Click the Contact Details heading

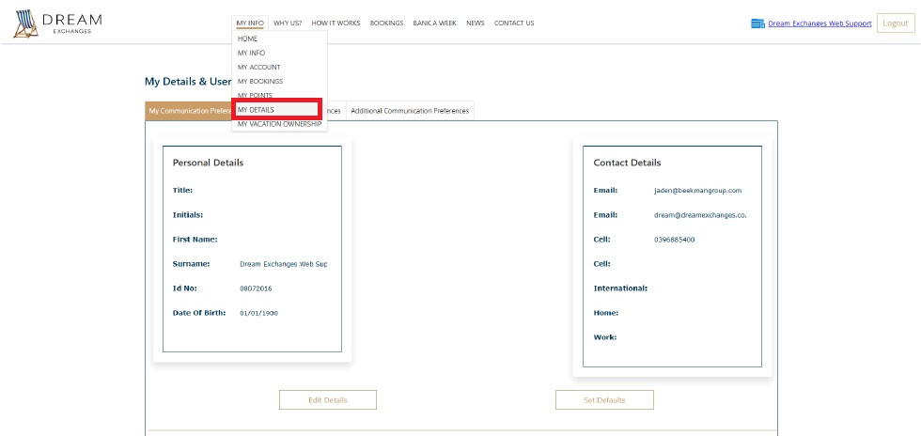click(628, 163)
